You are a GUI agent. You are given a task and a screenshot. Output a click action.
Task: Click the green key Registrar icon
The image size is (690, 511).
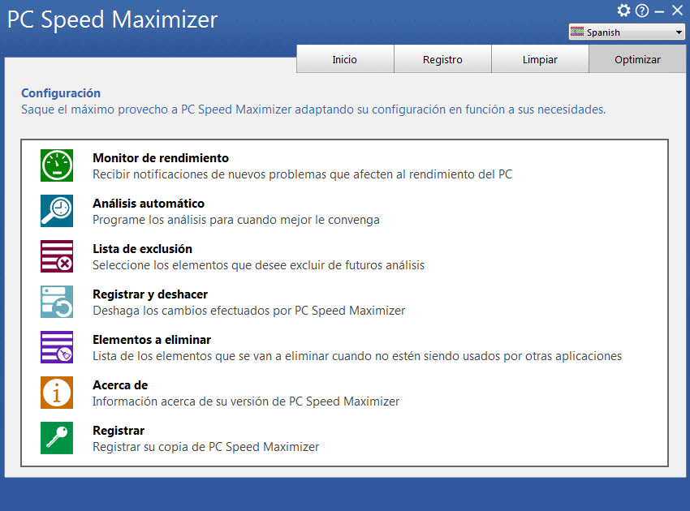[x=57, y=438]
